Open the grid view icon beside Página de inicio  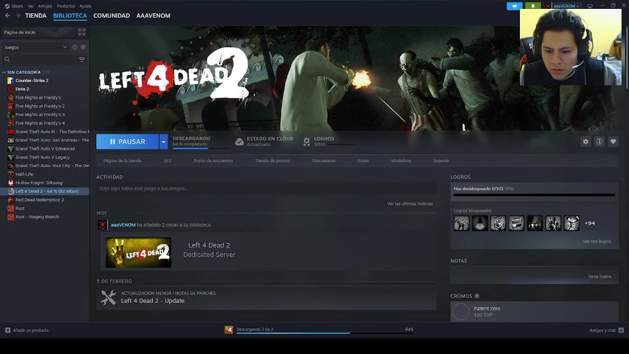coord(82,32)
